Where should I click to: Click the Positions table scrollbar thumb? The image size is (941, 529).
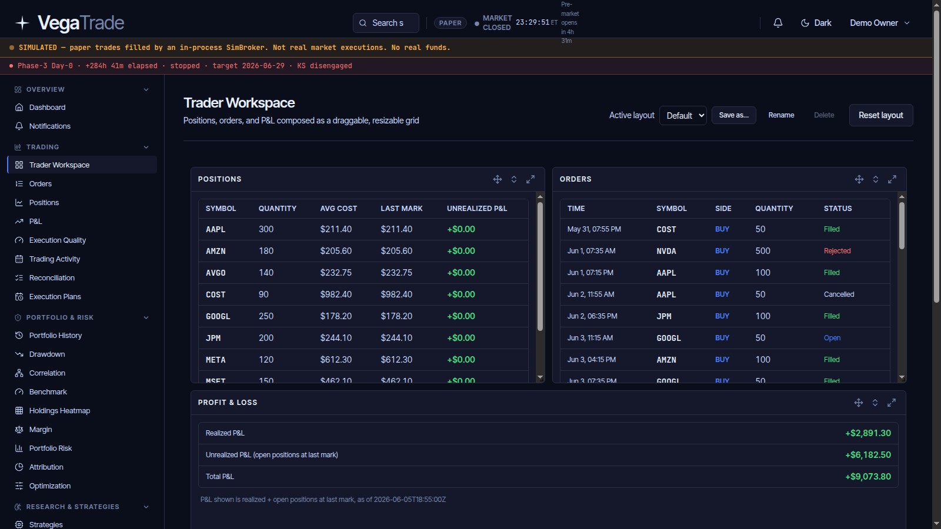[540, 267]
